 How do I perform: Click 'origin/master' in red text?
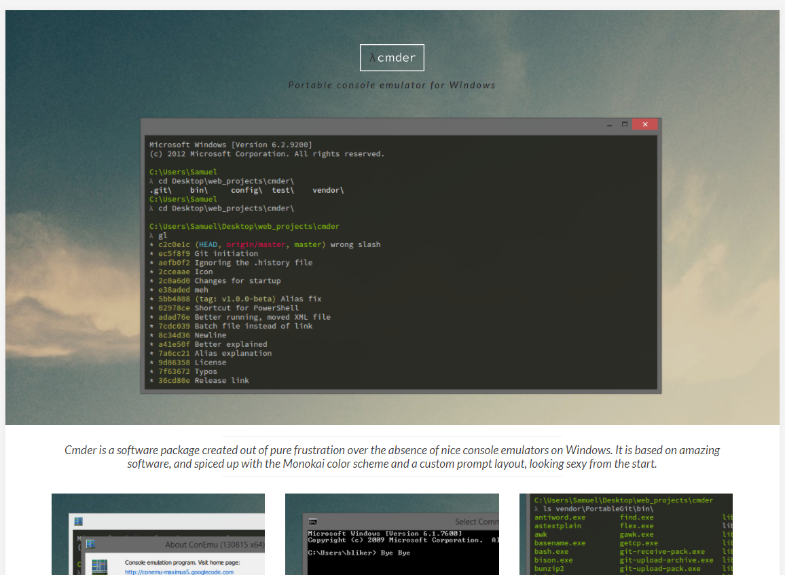[x=256, y=244]
